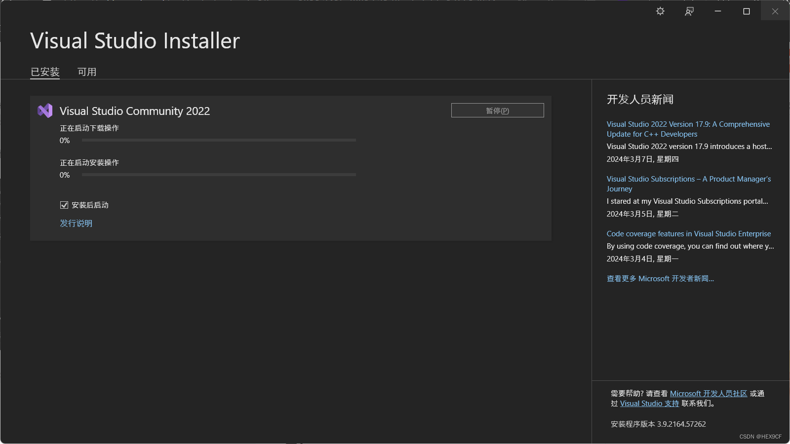The image size is (790, 444).
Task: Close the Visual Studio Installer window
Action: (x=775, y=11)
